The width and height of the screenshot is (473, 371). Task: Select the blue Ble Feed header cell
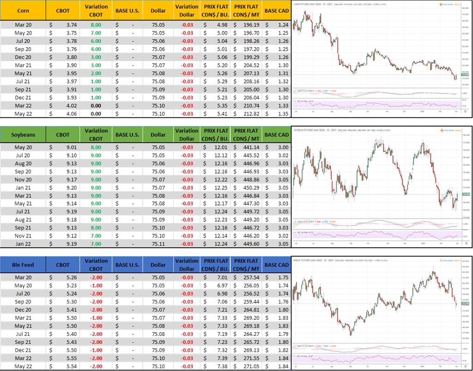[23, 265]
